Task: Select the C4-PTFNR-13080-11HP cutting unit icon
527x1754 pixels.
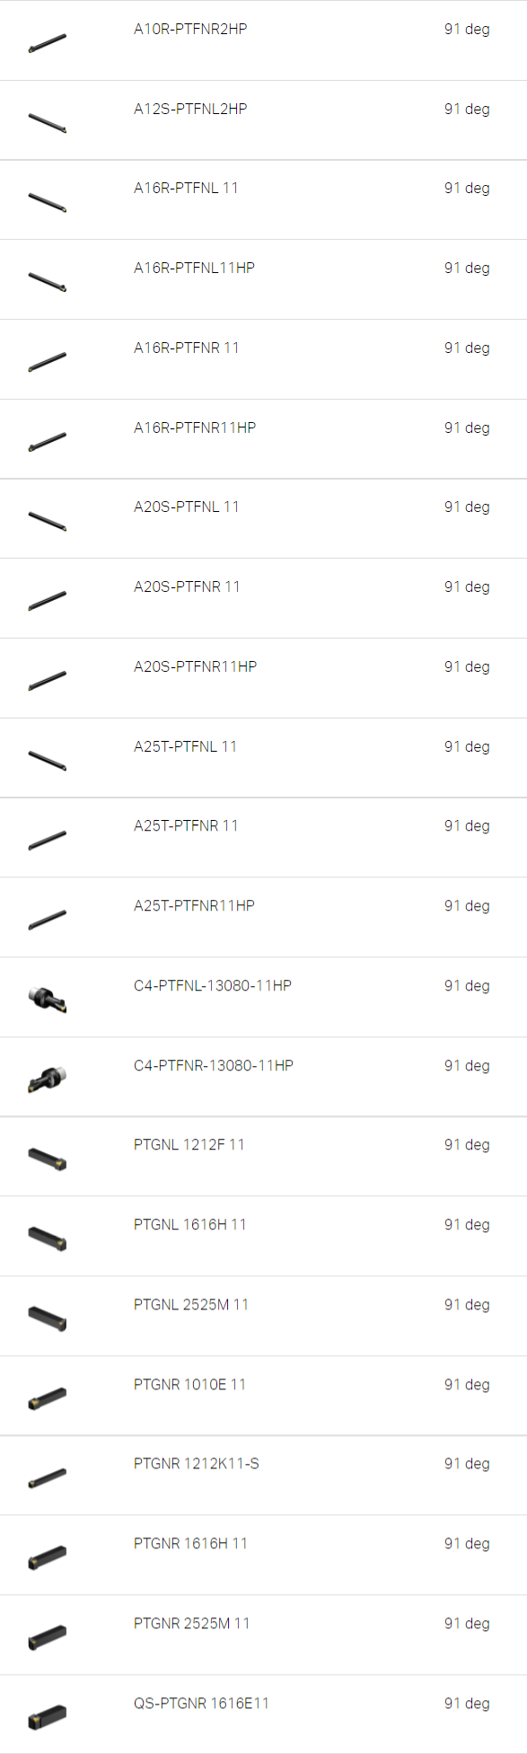Action: (48, 1078)
